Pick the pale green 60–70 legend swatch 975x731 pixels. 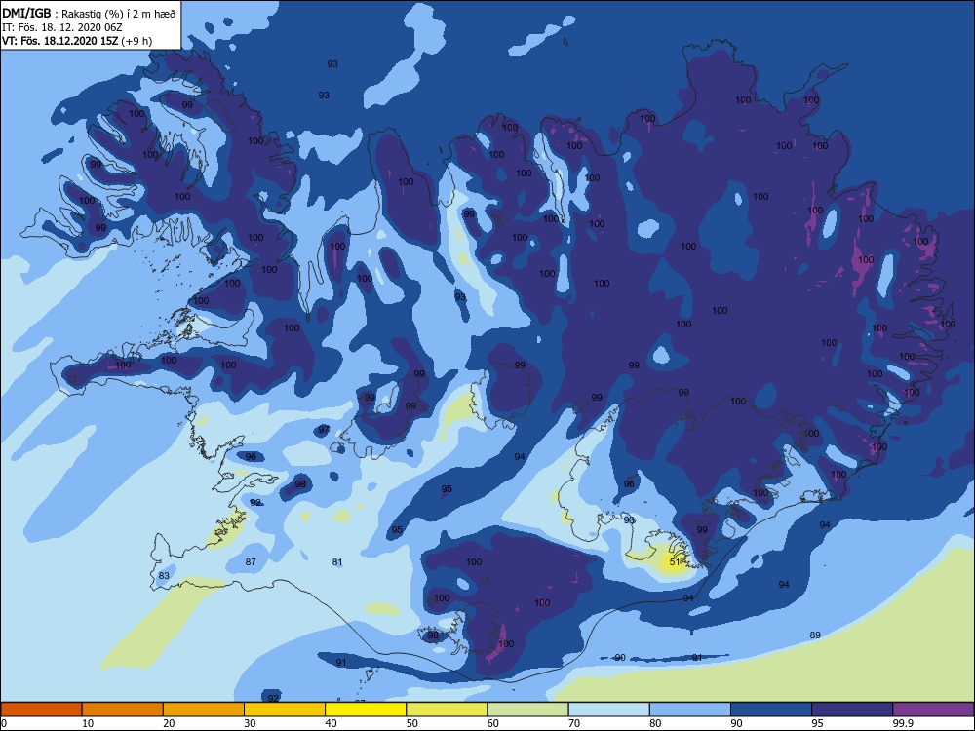pos(527,710)
